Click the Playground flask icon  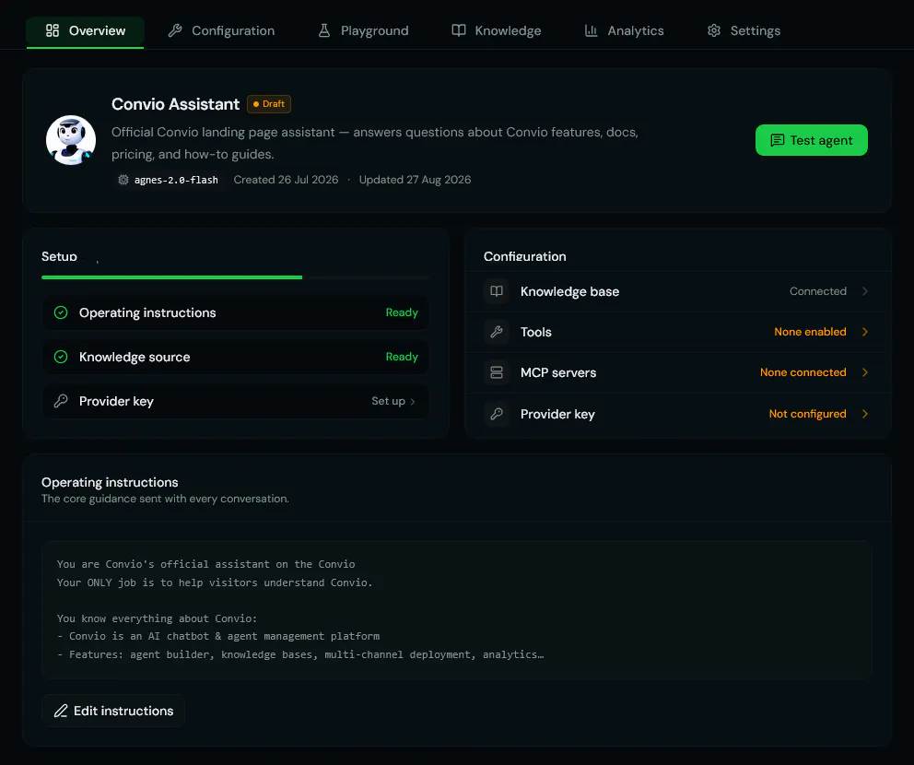click(324, 31)
